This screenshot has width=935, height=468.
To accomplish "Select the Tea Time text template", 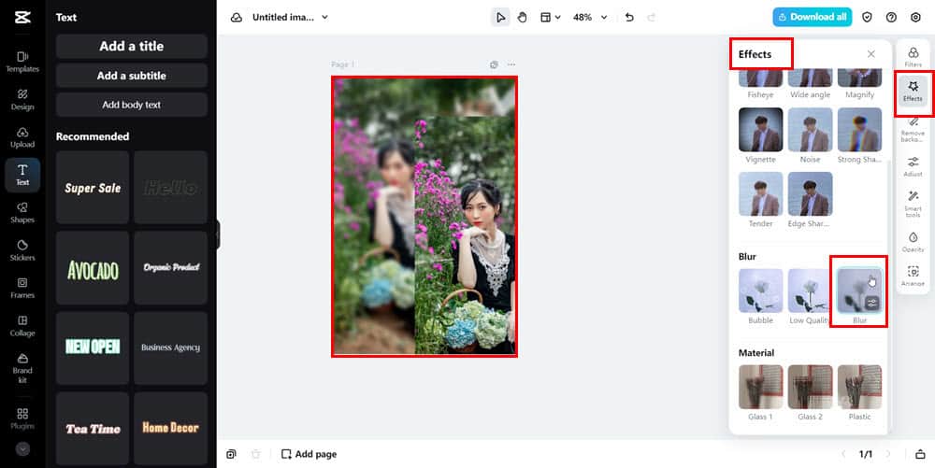I will (x=93, y=428).
